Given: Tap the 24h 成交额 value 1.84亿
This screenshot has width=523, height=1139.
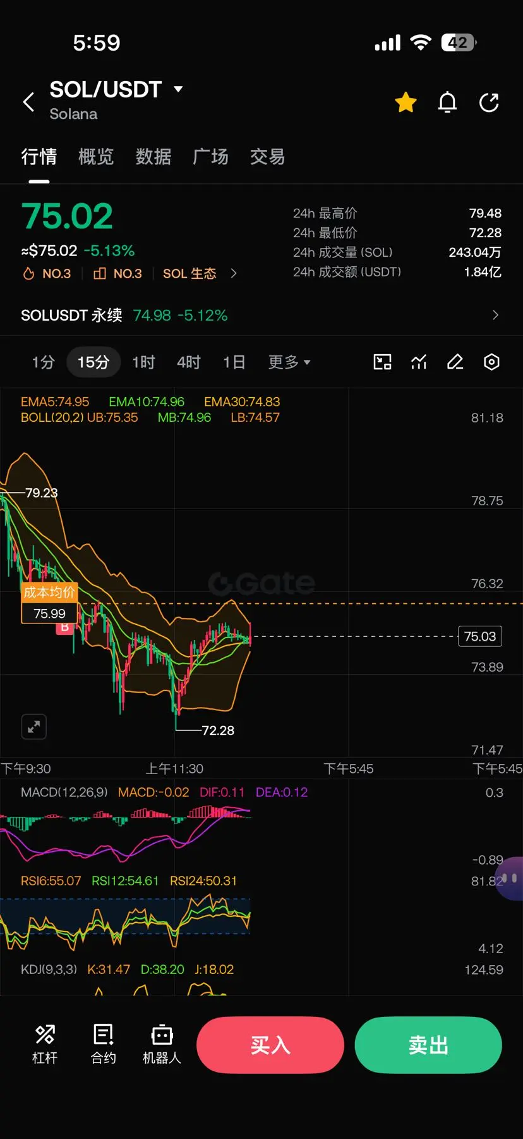Looking at the screenshot, I should point(483,272).
